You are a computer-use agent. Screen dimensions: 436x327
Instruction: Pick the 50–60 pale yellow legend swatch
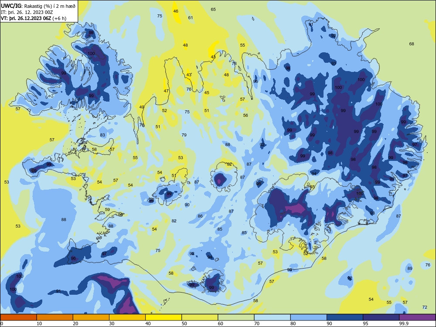click(200, 317)
